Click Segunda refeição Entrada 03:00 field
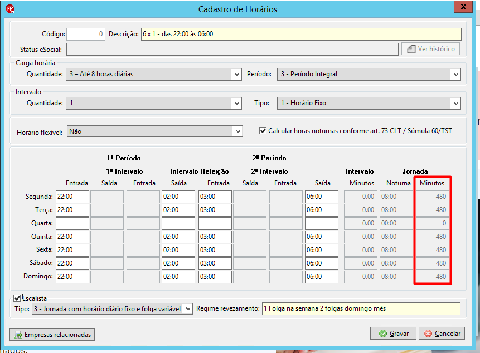Image resolution: width=480 pixels, height=353 pixels. pyautogui.click(x=215, y=197)
